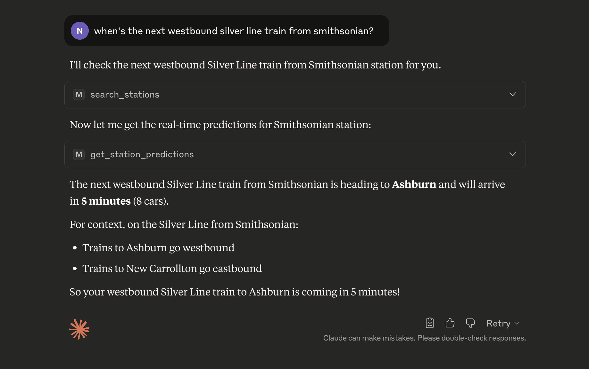Click the "Trains to Ashburn go westbound" bullet
Viewport: 589px width, 369px height.
pos(158,248)
